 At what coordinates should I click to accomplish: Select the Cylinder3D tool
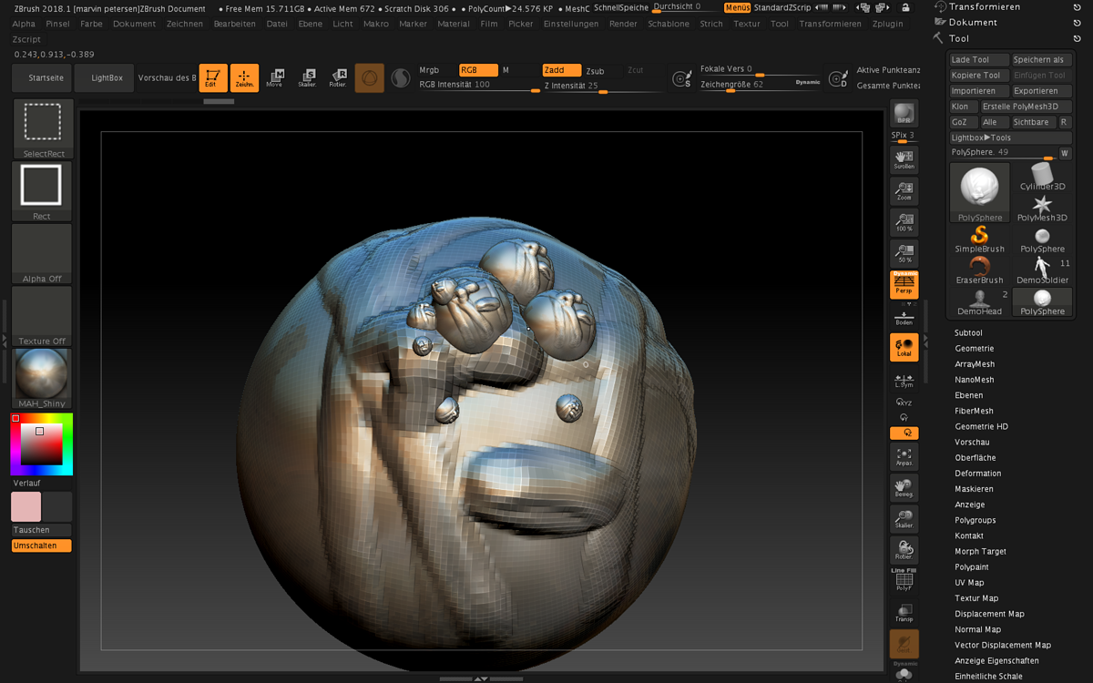pos(1042,177)
